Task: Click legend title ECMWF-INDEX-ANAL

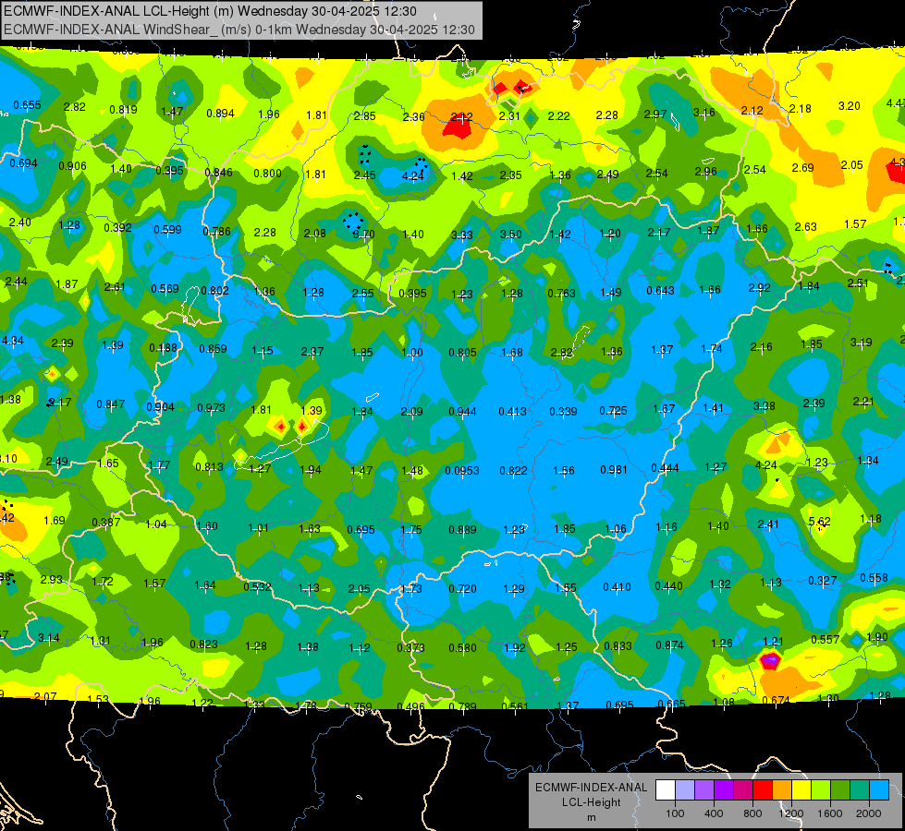Action: point(591,788)
